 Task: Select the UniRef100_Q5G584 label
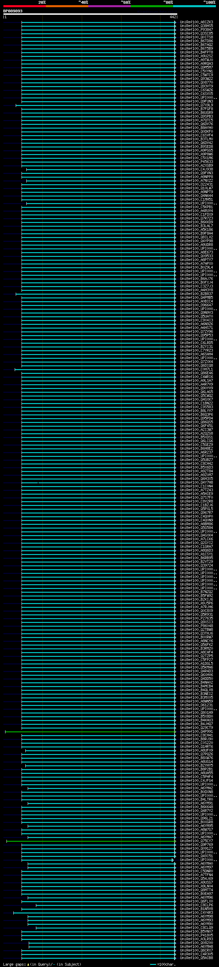tap(196, 528)
